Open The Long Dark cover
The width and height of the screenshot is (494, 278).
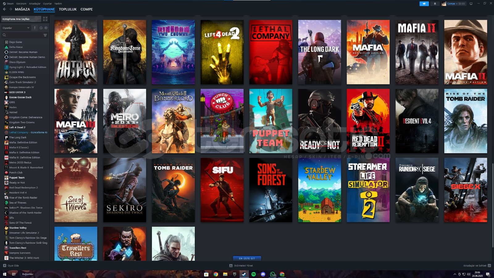coord(320,52)
